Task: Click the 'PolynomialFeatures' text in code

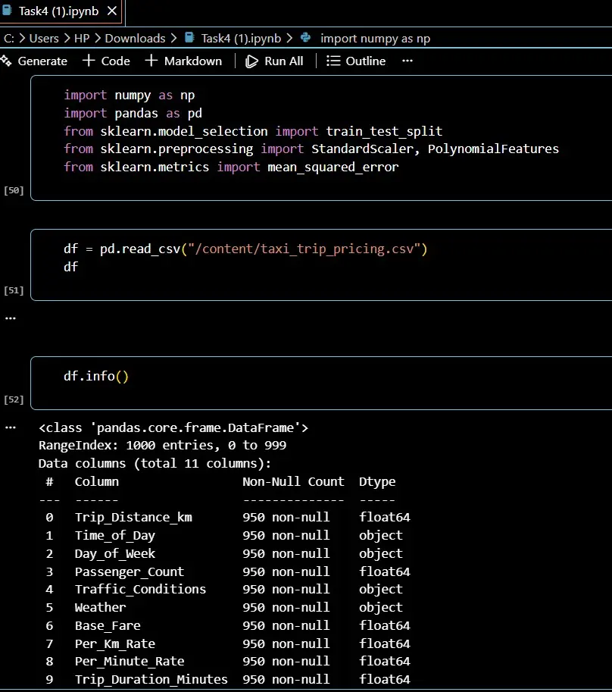Action: tap(493, 149)
